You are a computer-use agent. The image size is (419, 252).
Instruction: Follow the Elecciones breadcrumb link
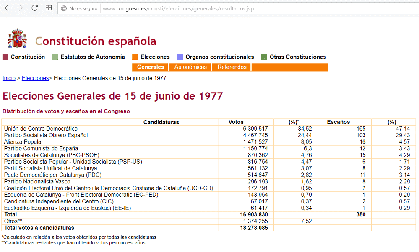35,78
